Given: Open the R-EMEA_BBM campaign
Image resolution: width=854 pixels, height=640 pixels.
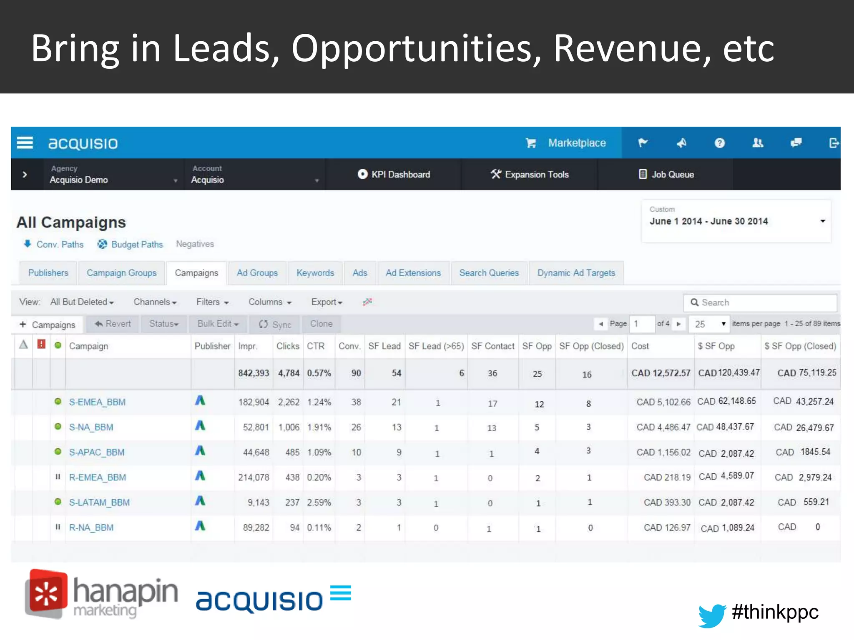Looking at the screenshot, I should coord(98,477).
